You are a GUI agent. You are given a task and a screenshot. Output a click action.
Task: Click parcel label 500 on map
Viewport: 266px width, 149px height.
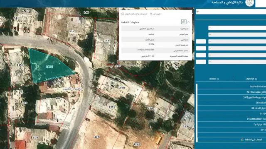pyautogui.click(x=35, y=137)
